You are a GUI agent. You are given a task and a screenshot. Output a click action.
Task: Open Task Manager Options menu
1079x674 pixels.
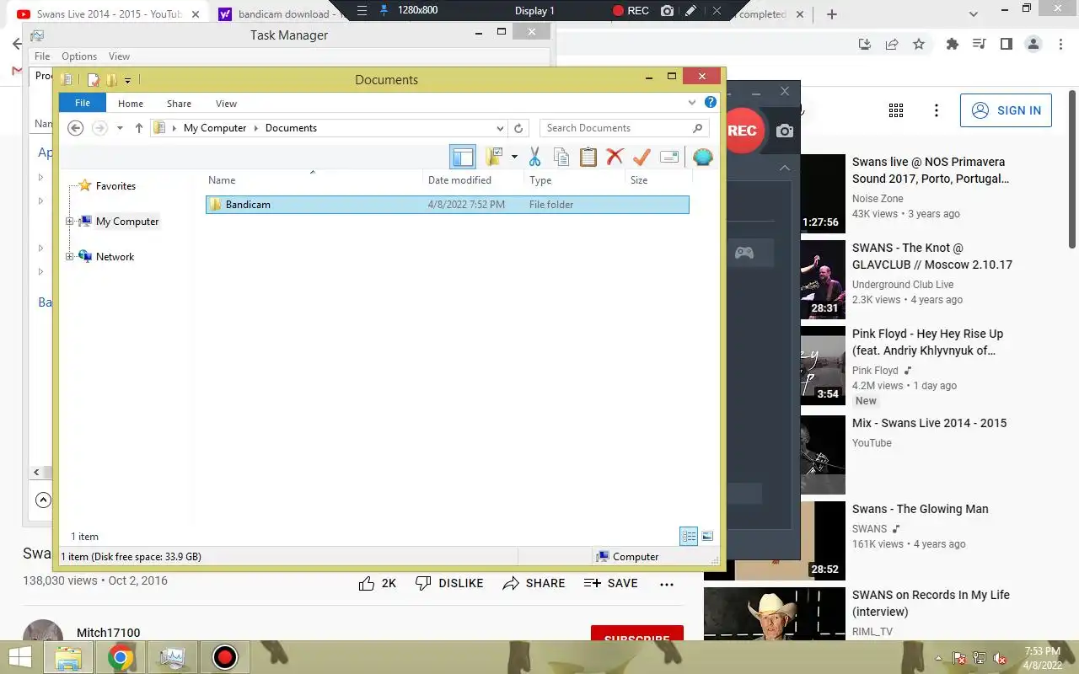tap(79, 56)
